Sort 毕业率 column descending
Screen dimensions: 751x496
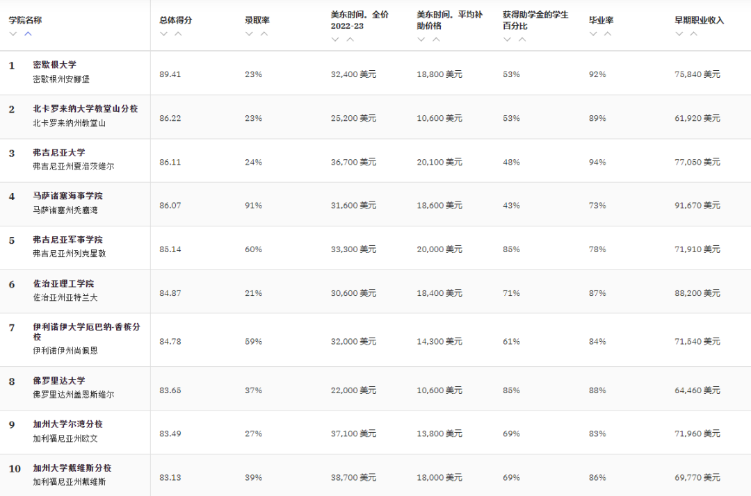click(x=592, y=33)
